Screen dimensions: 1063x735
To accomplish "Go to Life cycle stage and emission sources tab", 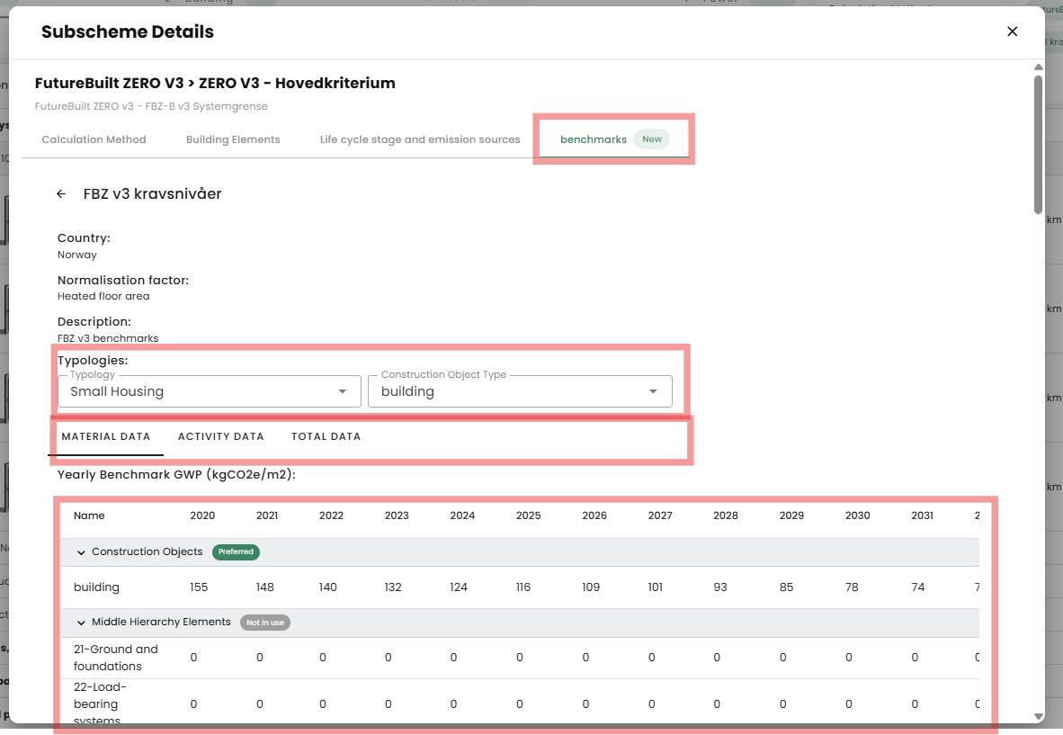I will (x=420, y=139).
